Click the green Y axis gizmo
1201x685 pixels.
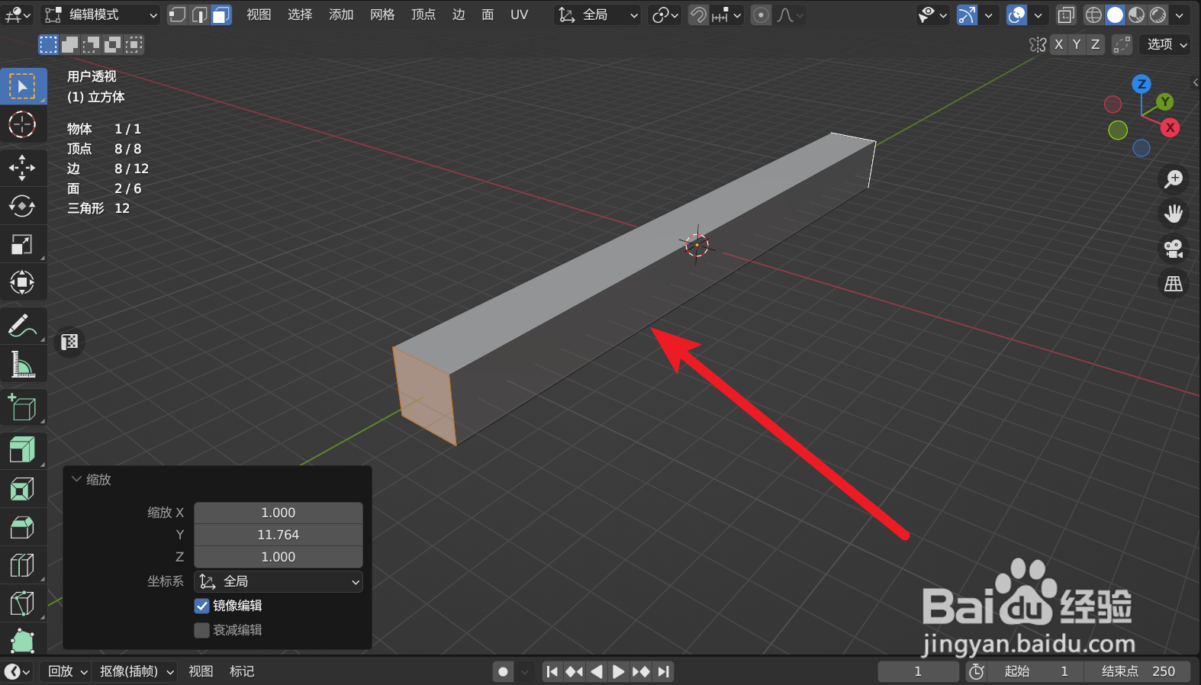click(1164, 101)
